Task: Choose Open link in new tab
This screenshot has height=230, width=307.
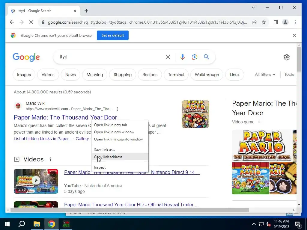Action: [x=120, y=125]
